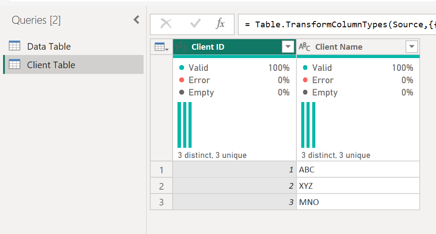Image resolution: width=436 pixels, height=234 pixels.
Task: Click the Client ID distribution bar chart
Action: [185, 125]
